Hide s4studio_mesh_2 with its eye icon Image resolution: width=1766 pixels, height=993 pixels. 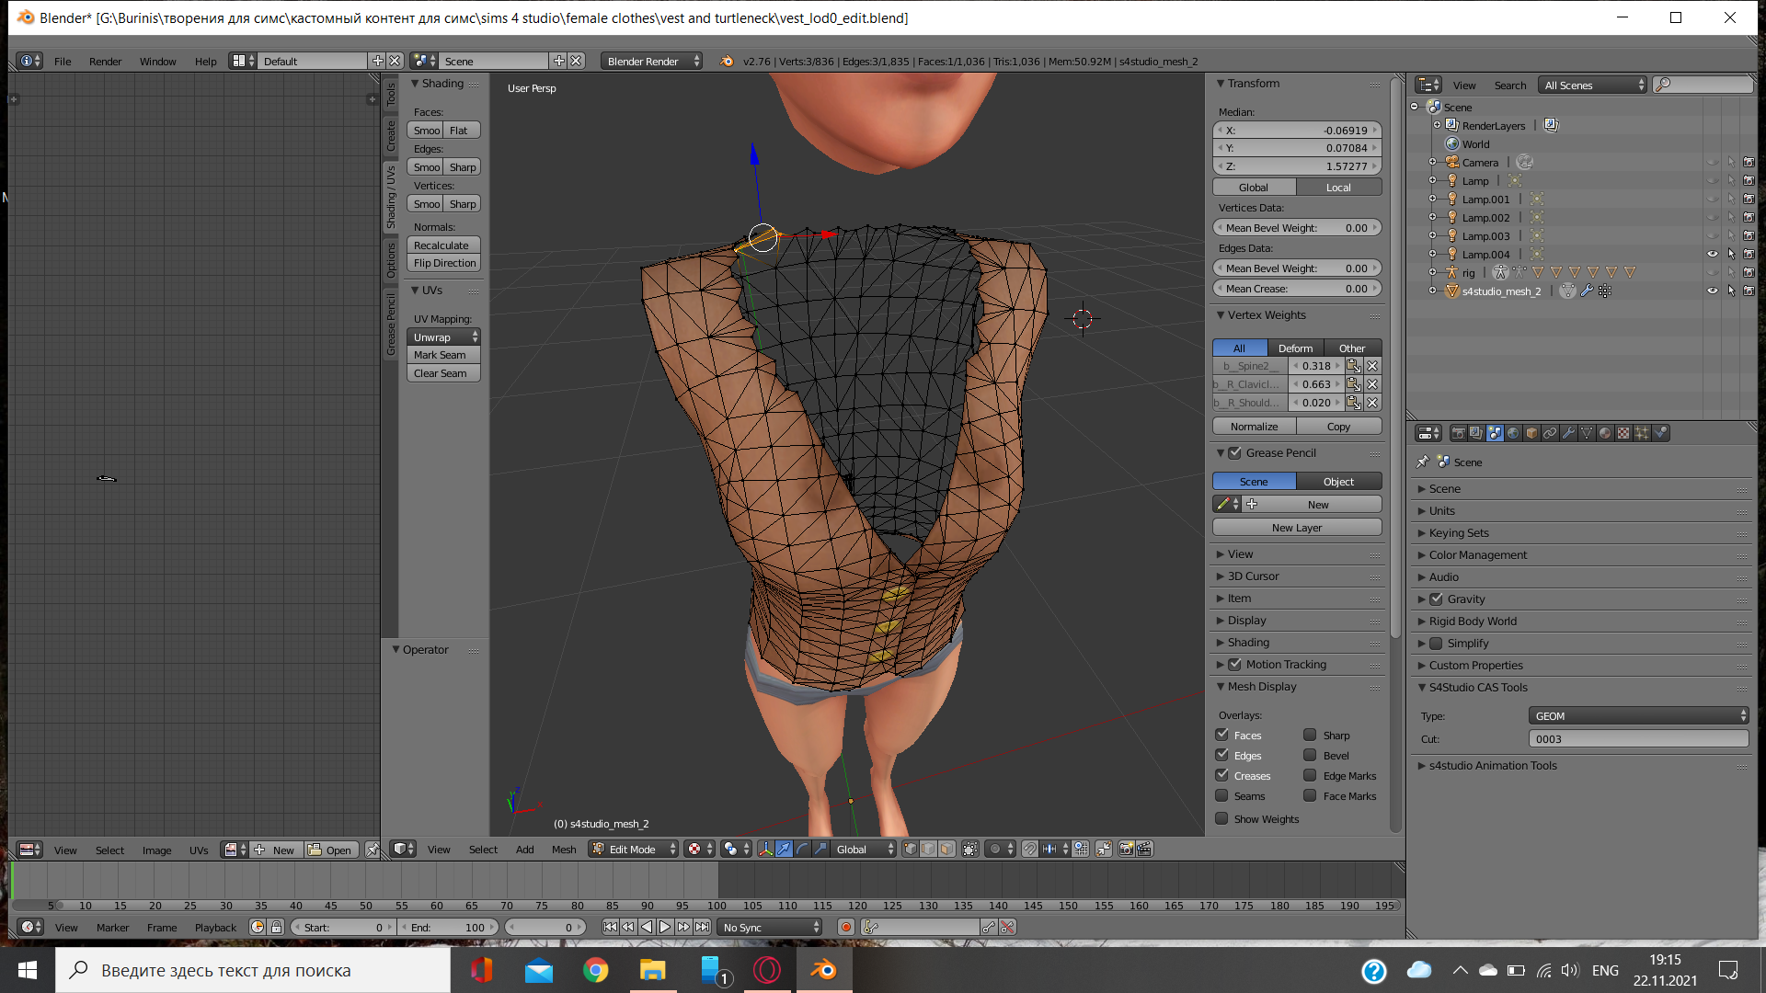coord(1712,291)
